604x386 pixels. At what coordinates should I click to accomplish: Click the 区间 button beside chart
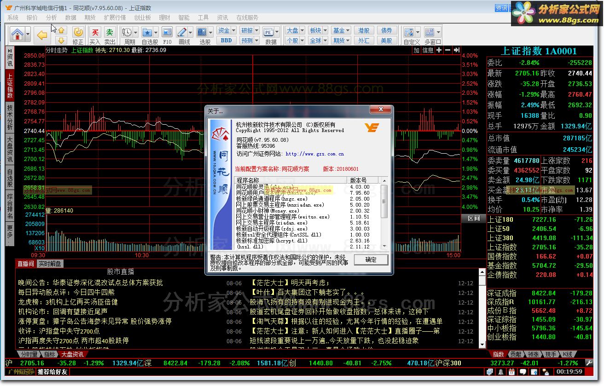point(474,219)
